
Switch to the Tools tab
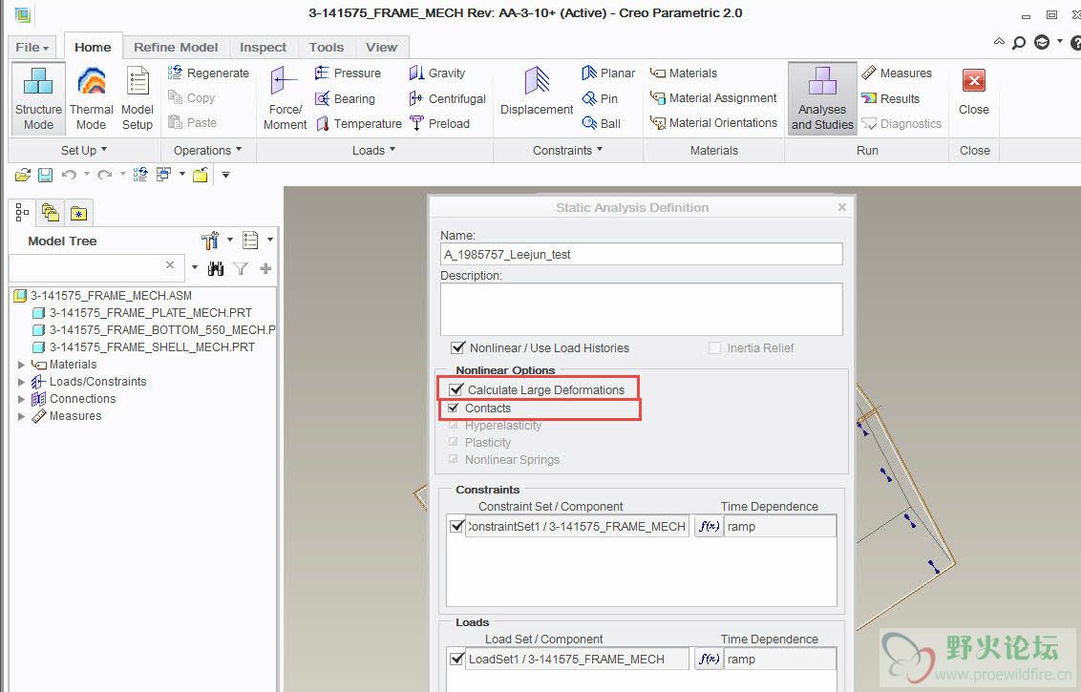coord(326,47)
